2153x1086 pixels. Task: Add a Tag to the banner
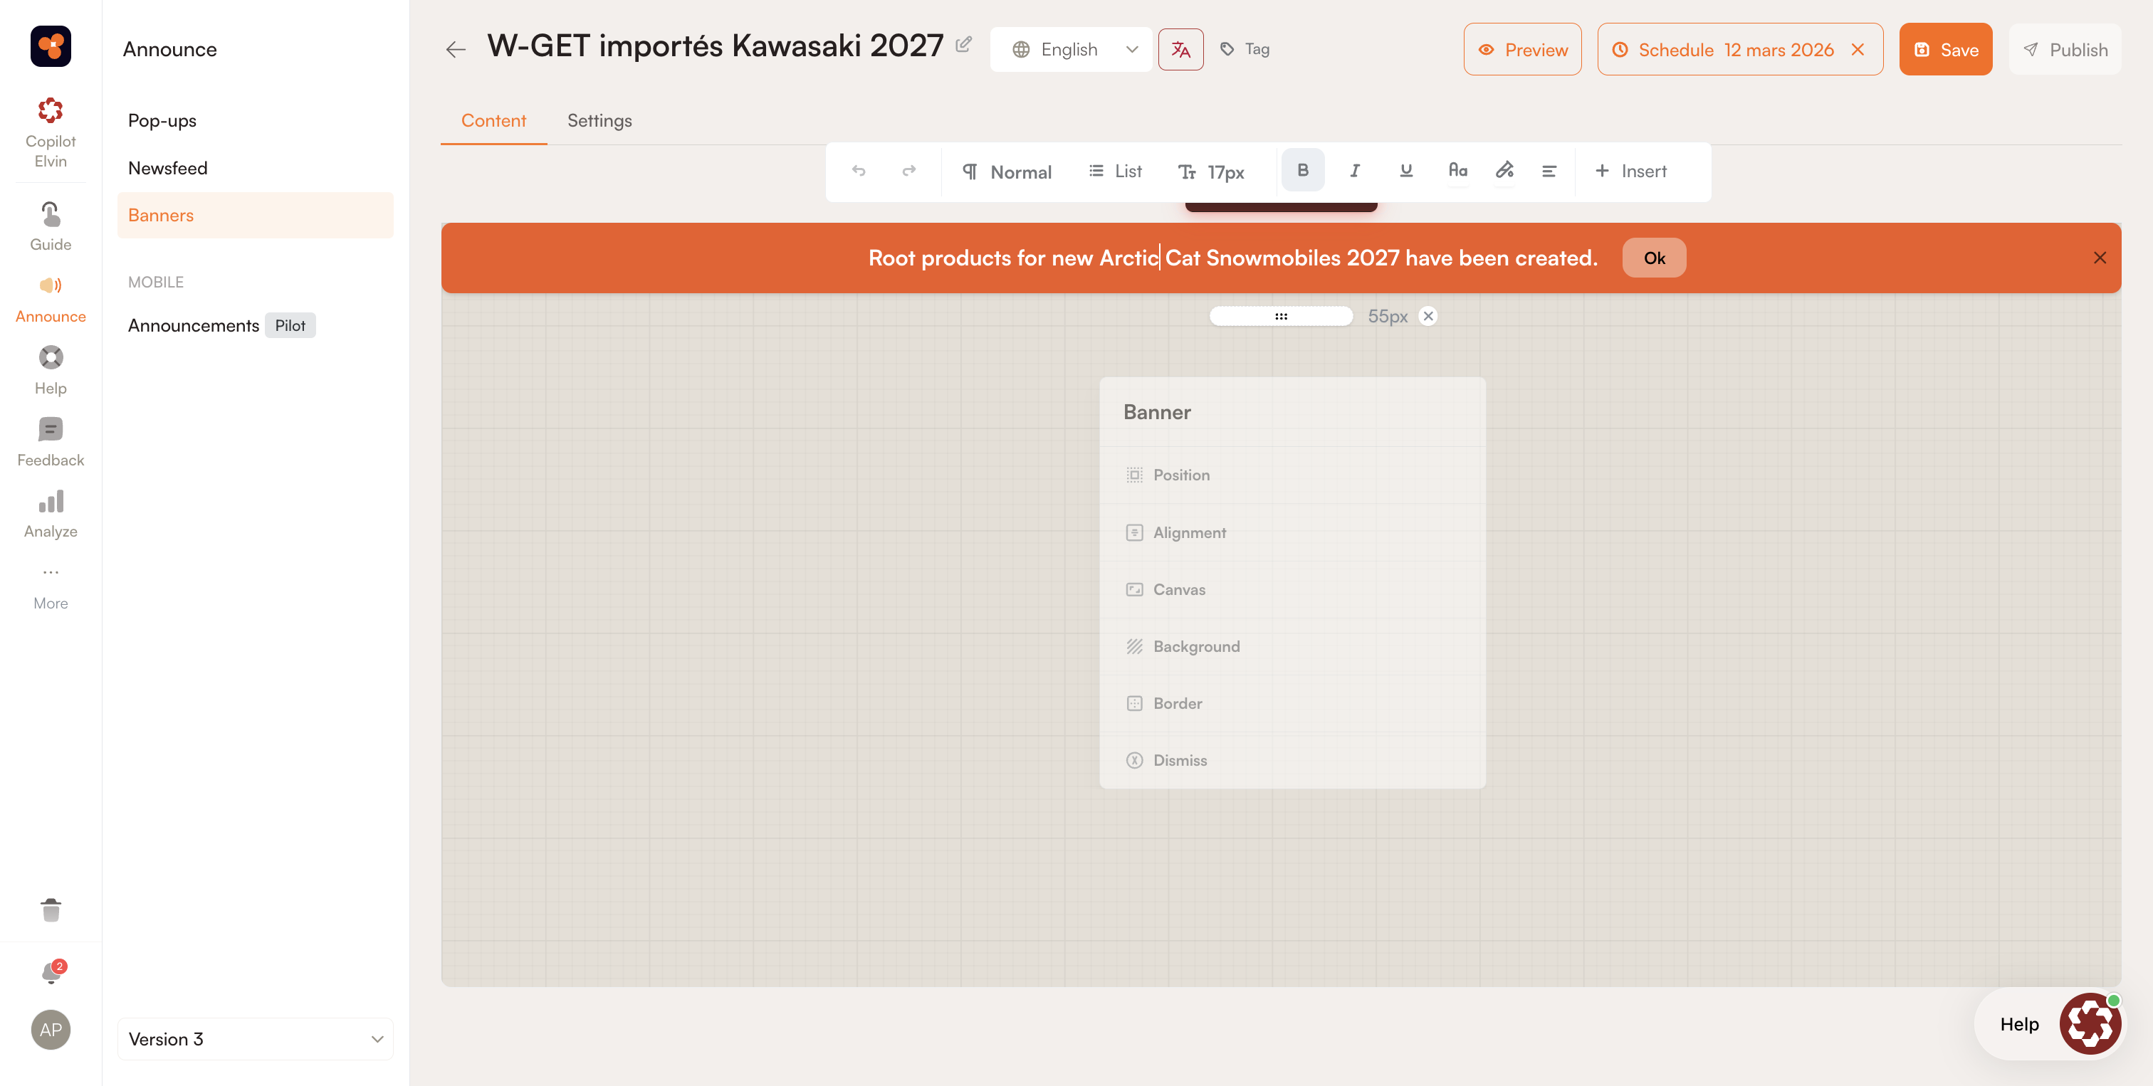(1245, 49)
